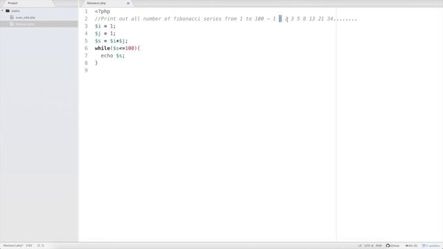Click cursor position indicator 2:62
This screenshot has height=249, width=443.
tap(29, 246)
